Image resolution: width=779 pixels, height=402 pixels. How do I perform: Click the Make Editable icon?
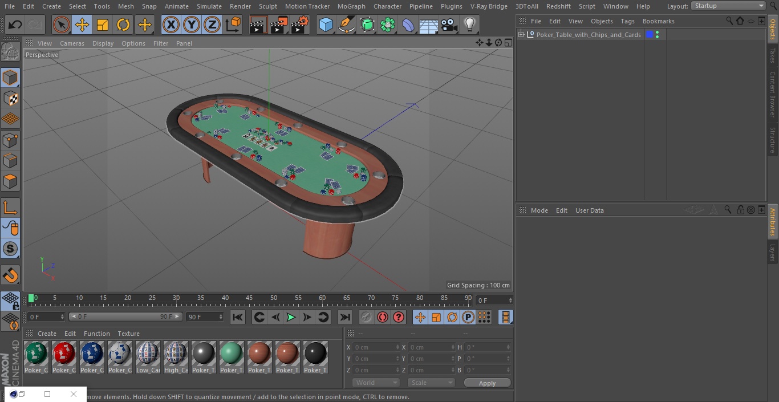click(10, 52)
